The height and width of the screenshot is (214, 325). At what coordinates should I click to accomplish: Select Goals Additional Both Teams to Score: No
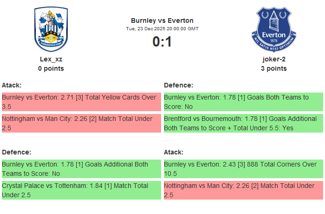[x=81, y=169]
